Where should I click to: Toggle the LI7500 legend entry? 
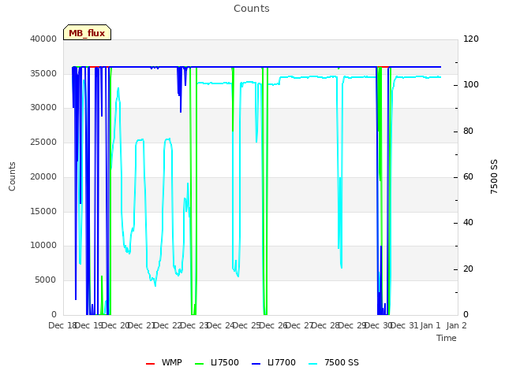pos(217,362)
